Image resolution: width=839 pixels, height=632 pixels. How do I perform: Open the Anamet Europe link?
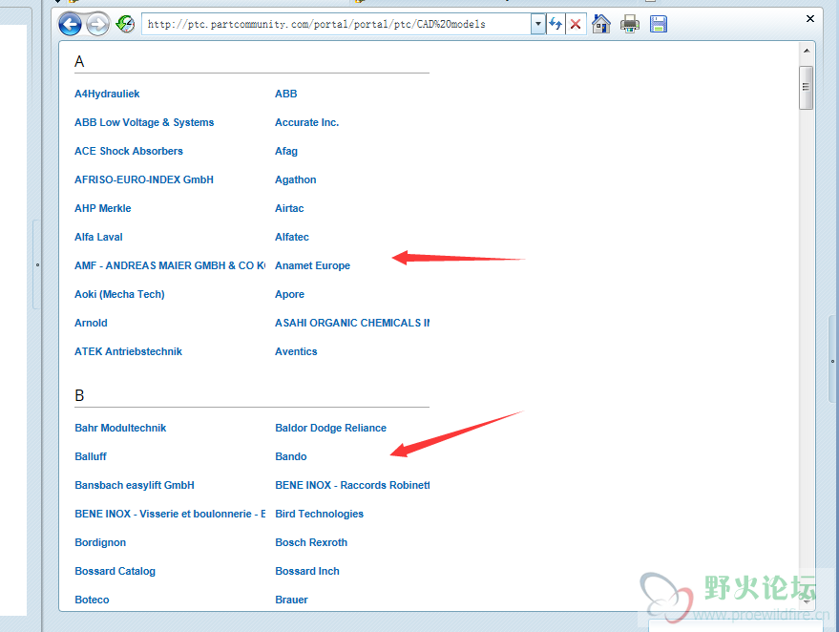pyautogui.click(x=312, y=265)
